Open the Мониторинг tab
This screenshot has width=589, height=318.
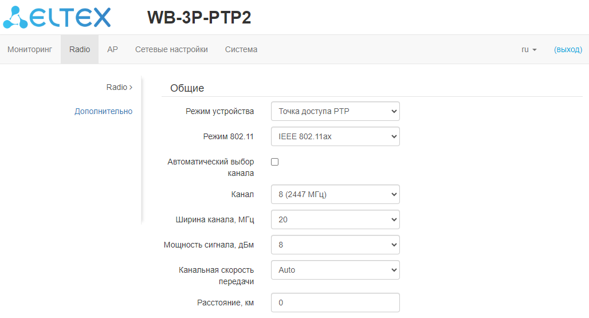pos(30,49)
